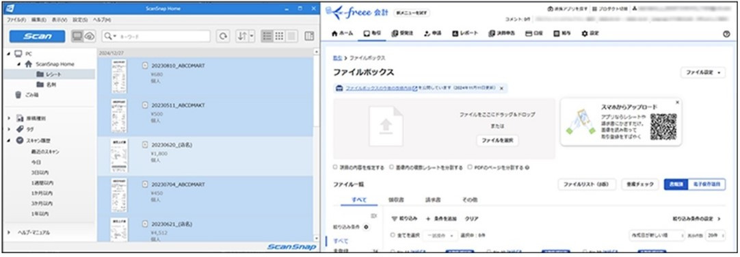Switch to cloud view icon in ScanSnap toolbar
Image resolution: width=740 pixels, height=257 pixels.
pyautogui.click(x=89, y=36)
